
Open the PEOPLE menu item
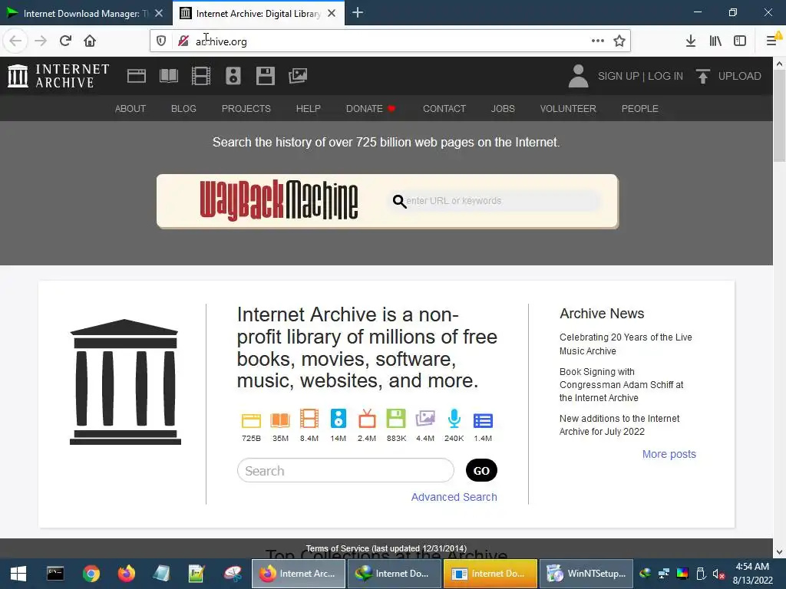[640, 109]
